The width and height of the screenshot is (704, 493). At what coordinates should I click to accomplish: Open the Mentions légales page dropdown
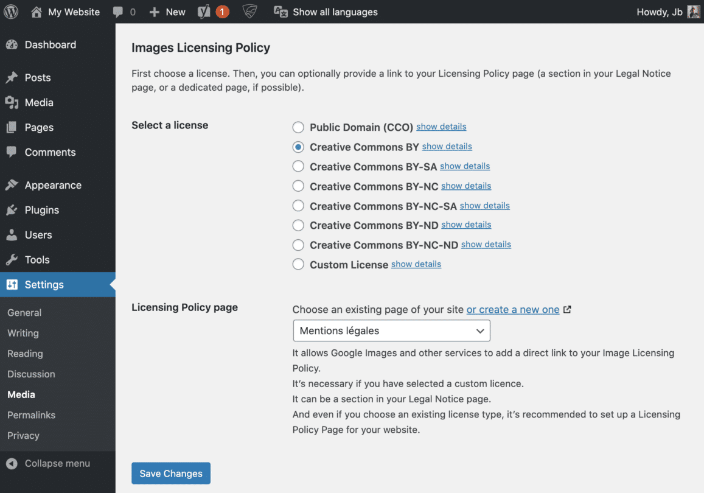point(391,330)
